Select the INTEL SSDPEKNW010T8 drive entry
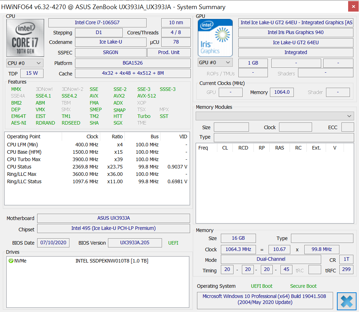 click(x=97, y=261)
